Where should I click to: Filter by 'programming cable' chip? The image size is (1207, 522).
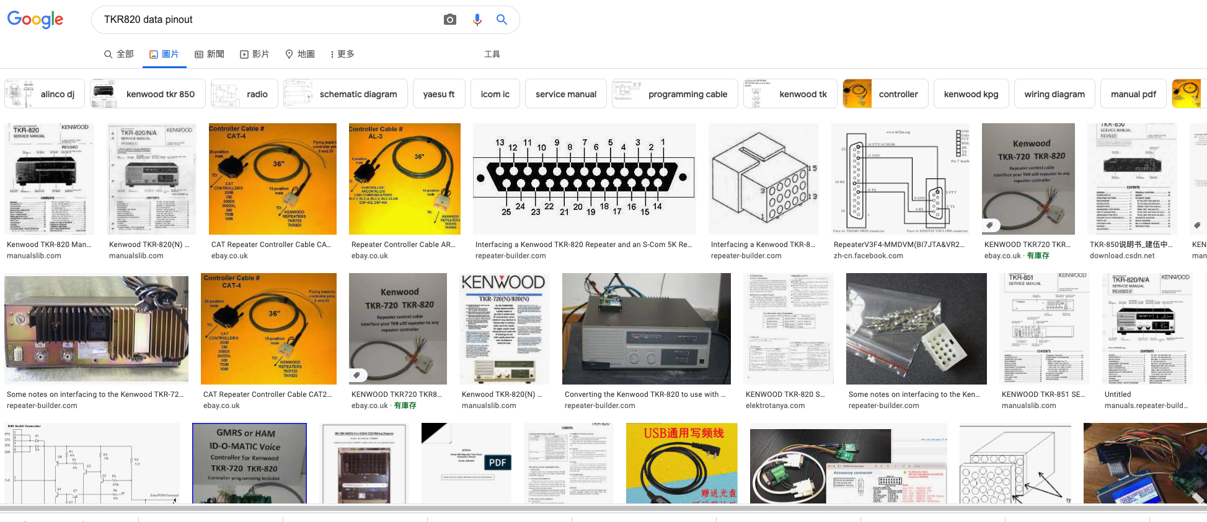pos(675,94)
